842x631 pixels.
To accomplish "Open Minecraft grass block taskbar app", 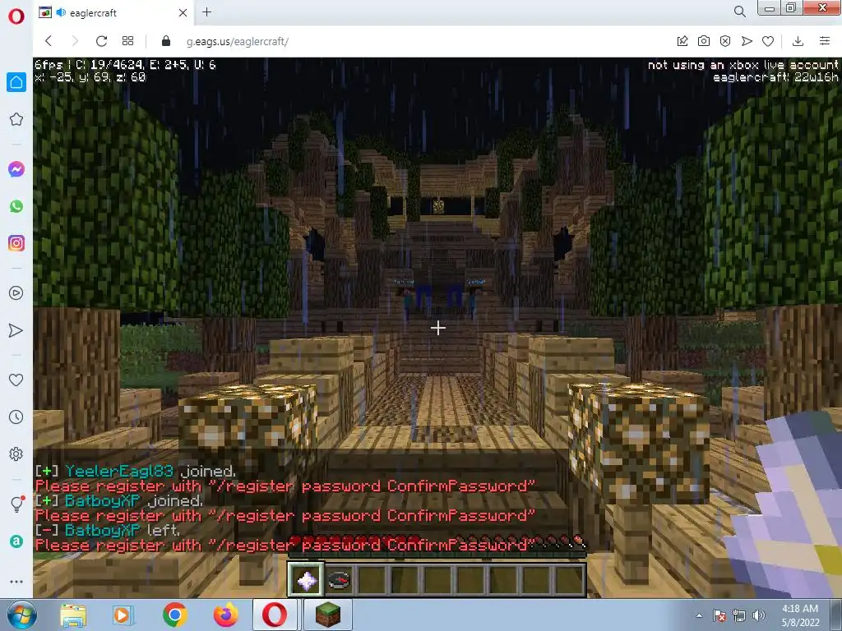I will pos(328,615).
